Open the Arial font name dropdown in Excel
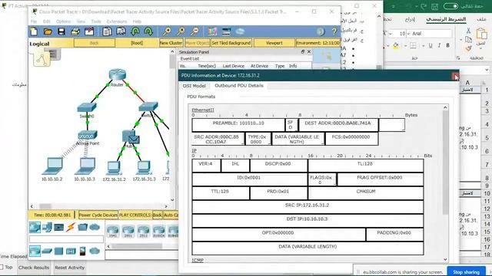 (x=409, y=34)
